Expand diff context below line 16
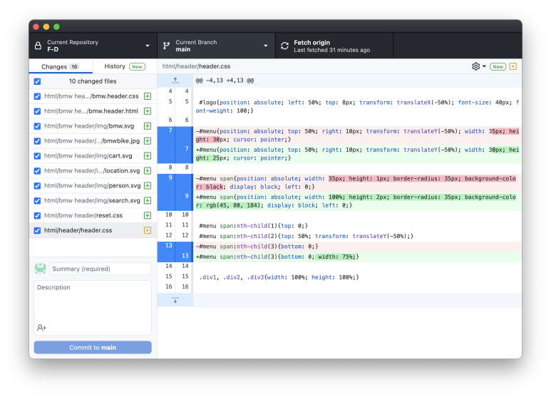551x397 pixels. (x=175, y=300)
